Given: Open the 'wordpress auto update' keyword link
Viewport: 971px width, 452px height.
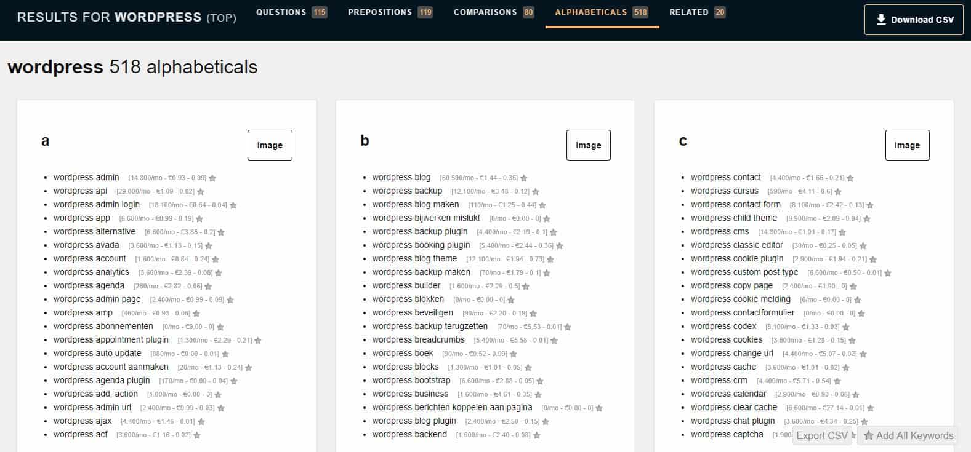Looking at the screenshot, I should click(97, 353).
